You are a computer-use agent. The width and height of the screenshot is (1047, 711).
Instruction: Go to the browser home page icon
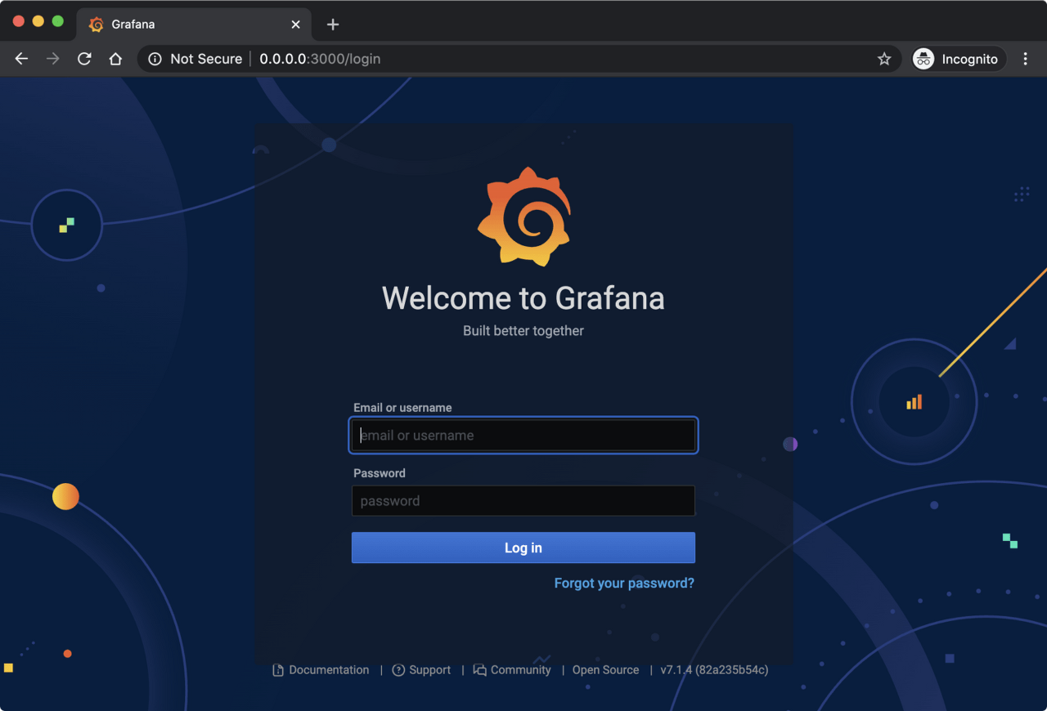point(115,59)
